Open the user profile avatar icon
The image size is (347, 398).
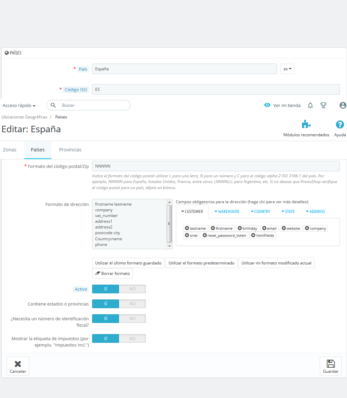343,105
